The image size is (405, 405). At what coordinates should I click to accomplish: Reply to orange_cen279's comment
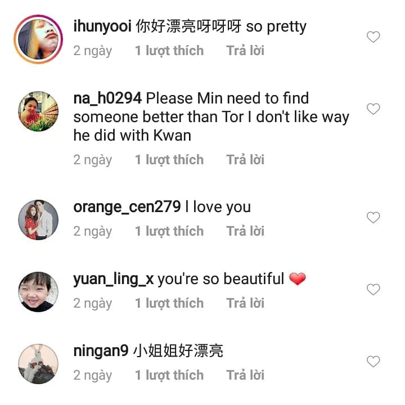pyautogui.click(x=245, y=231)
